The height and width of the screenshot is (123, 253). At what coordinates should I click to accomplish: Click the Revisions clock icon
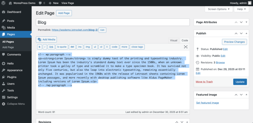pos(198,63)
